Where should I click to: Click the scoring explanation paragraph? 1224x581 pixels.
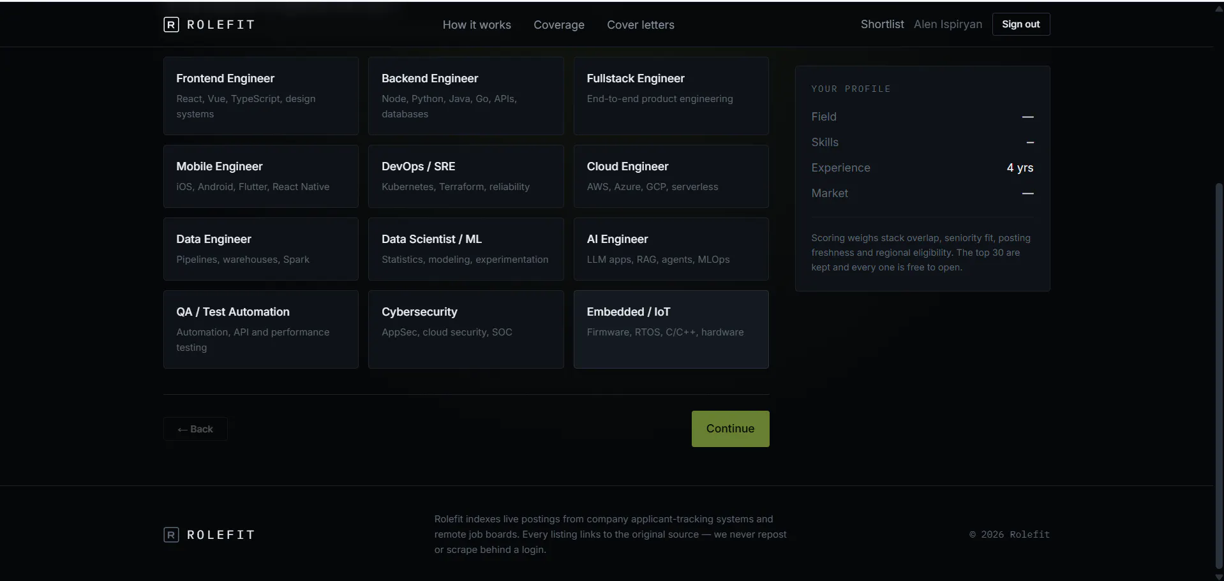point(922,253)
